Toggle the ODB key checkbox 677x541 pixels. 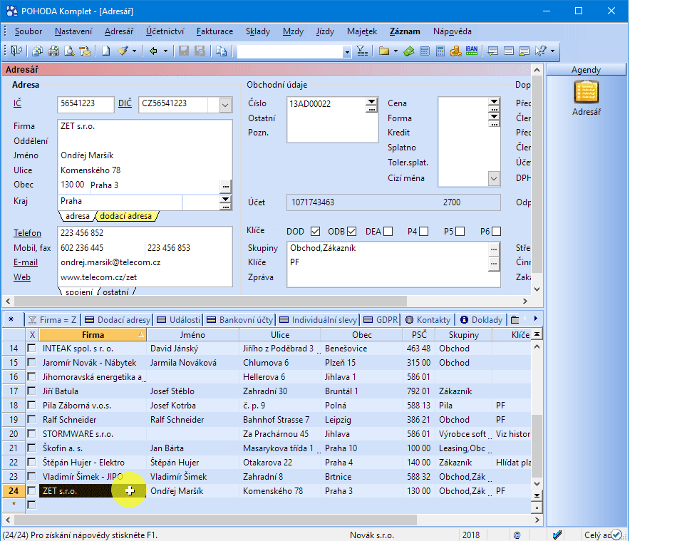coord(351,232)
